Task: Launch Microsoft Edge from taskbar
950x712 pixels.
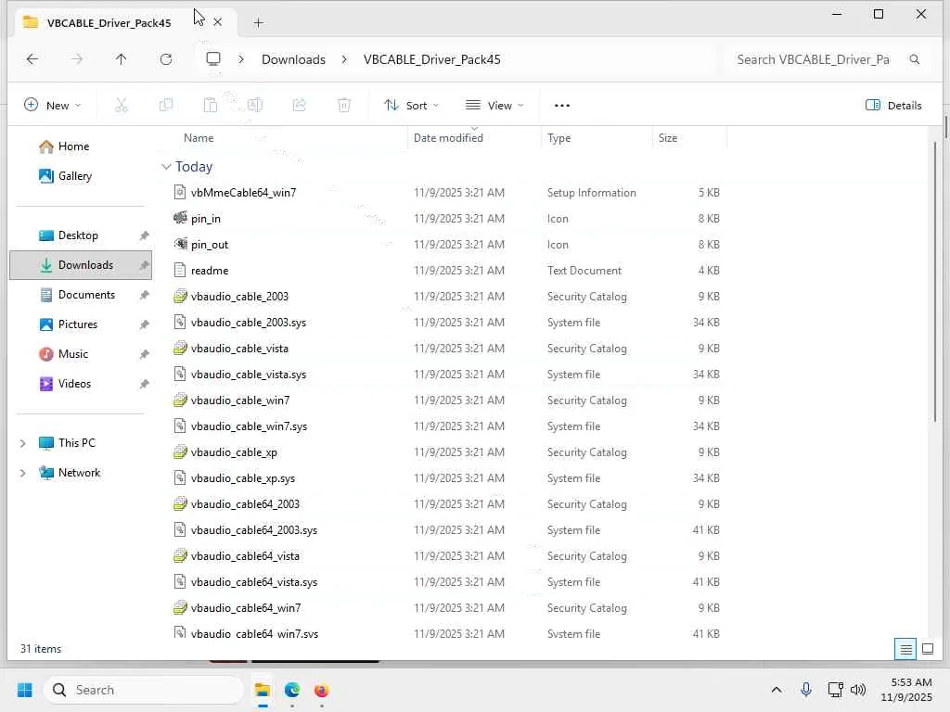Action: (x=292, y=690)
